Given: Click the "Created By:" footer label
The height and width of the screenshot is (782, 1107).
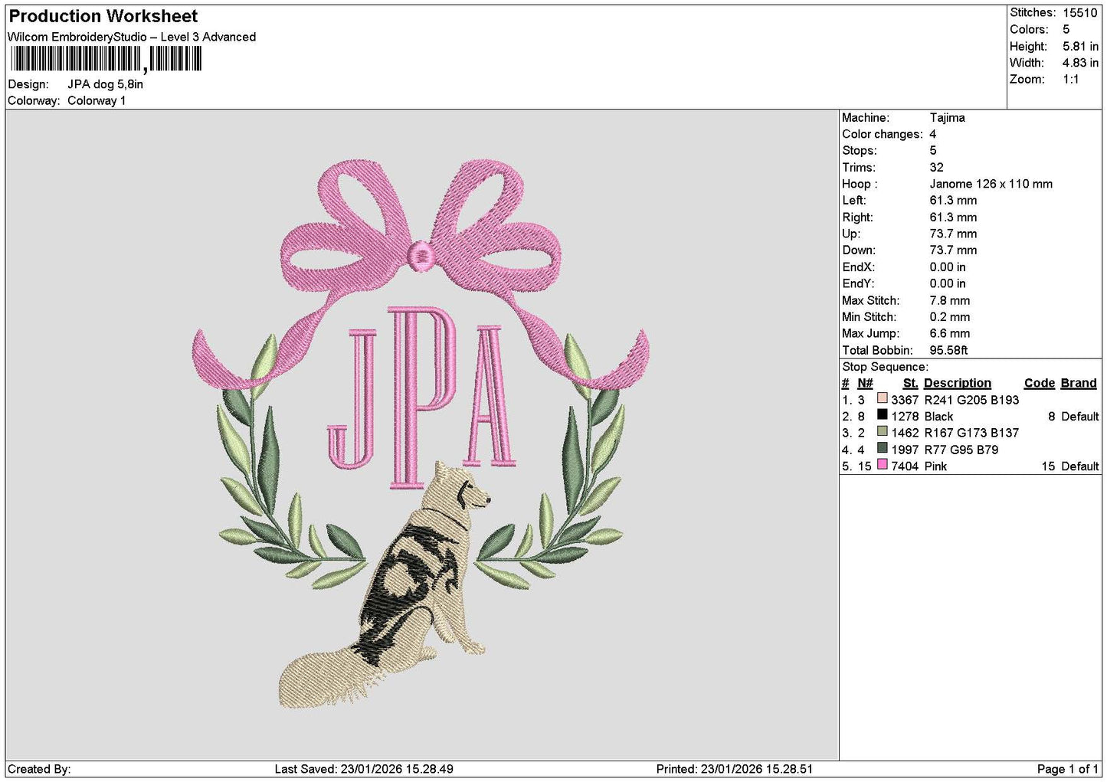Looking at the screenshot, I should (39, 769).
